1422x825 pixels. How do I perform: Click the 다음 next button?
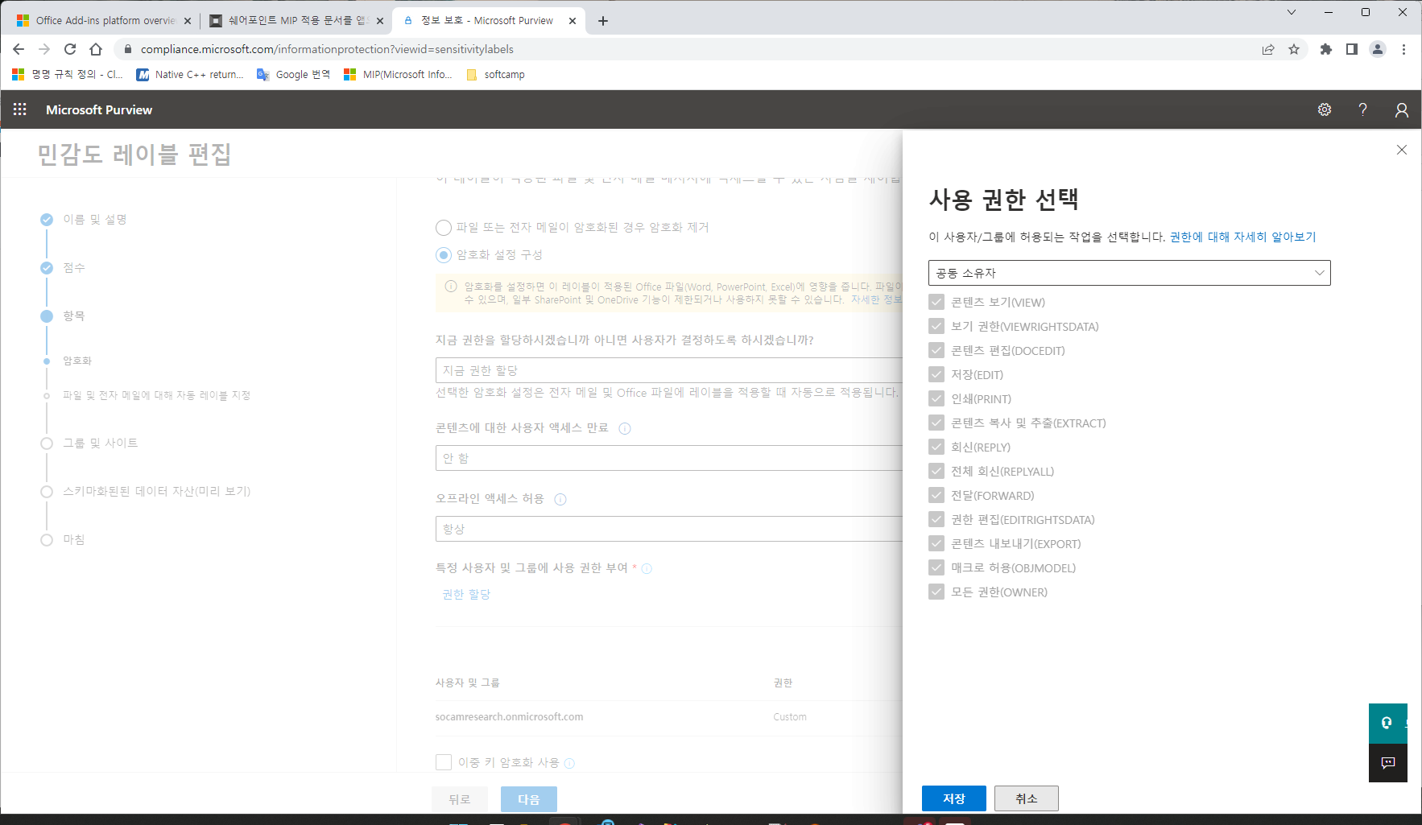tap(529, 799)
